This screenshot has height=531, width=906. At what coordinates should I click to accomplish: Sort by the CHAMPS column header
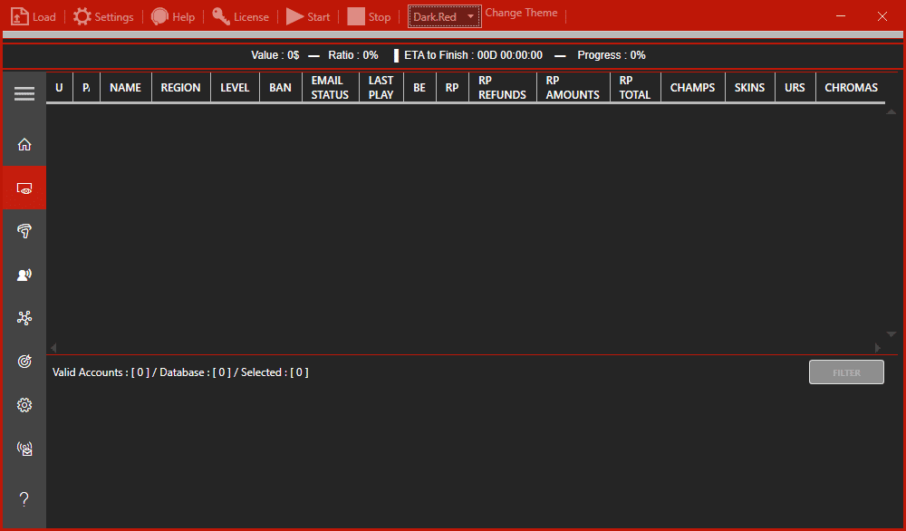coord(692,87)
